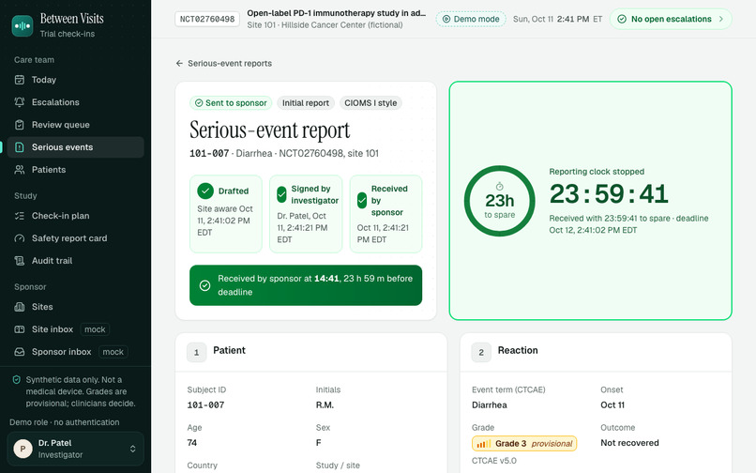
Task: Open the Check-in plan page
Action: 75,216
